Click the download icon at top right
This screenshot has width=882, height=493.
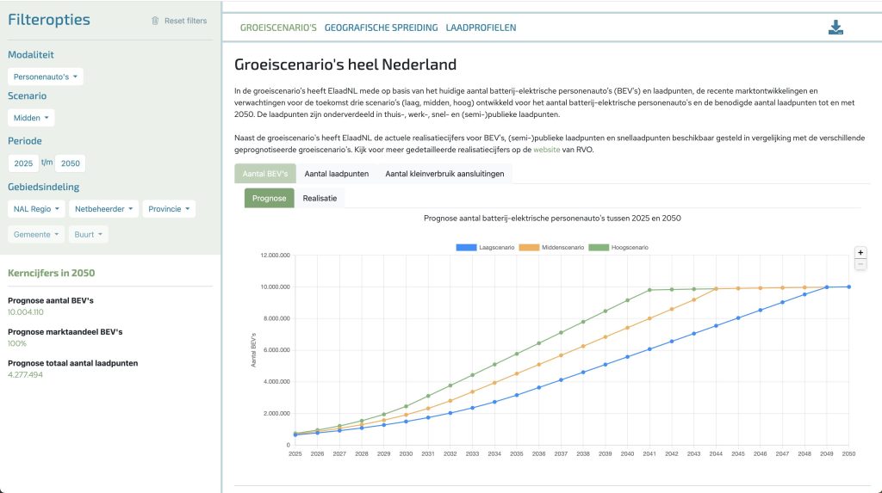pyautogui.click(x=835, y=28)
